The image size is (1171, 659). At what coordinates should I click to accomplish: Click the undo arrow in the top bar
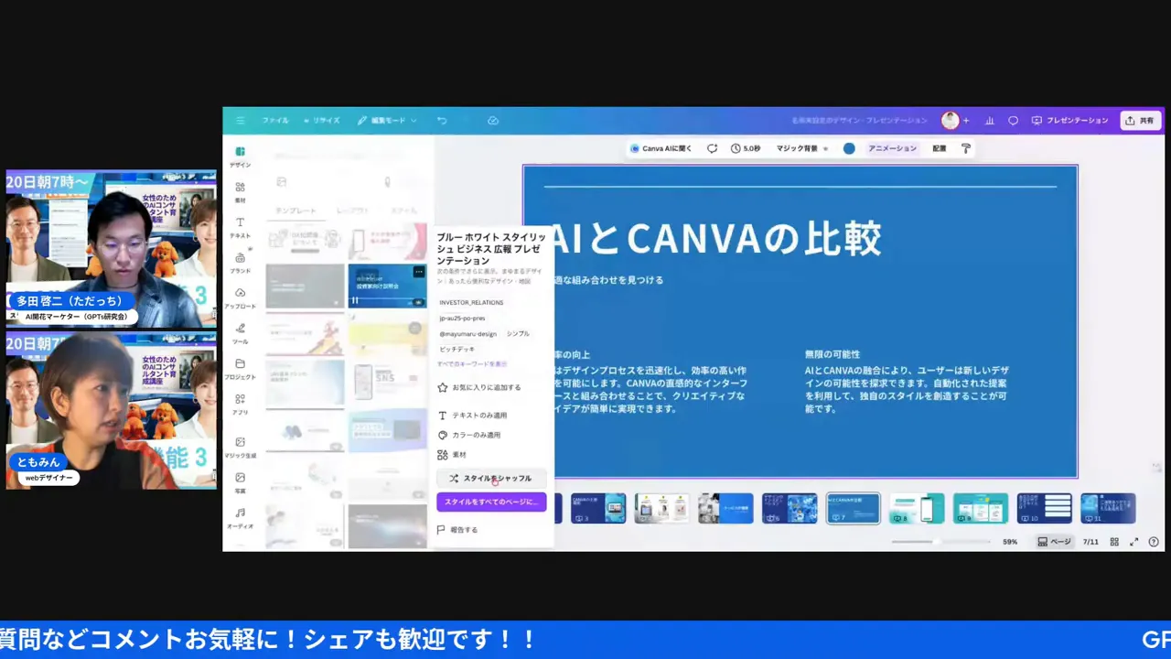pos(439,120)
